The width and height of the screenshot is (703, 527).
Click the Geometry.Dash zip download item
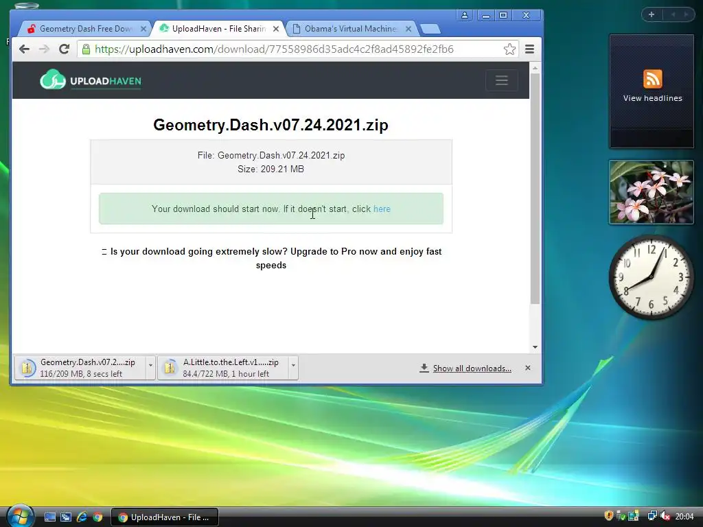[x=81, y=368]
